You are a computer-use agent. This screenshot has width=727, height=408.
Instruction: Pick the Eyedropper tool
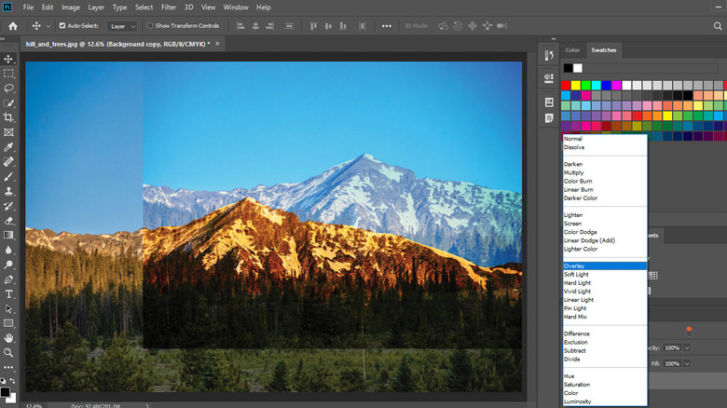tap(9, 147)
